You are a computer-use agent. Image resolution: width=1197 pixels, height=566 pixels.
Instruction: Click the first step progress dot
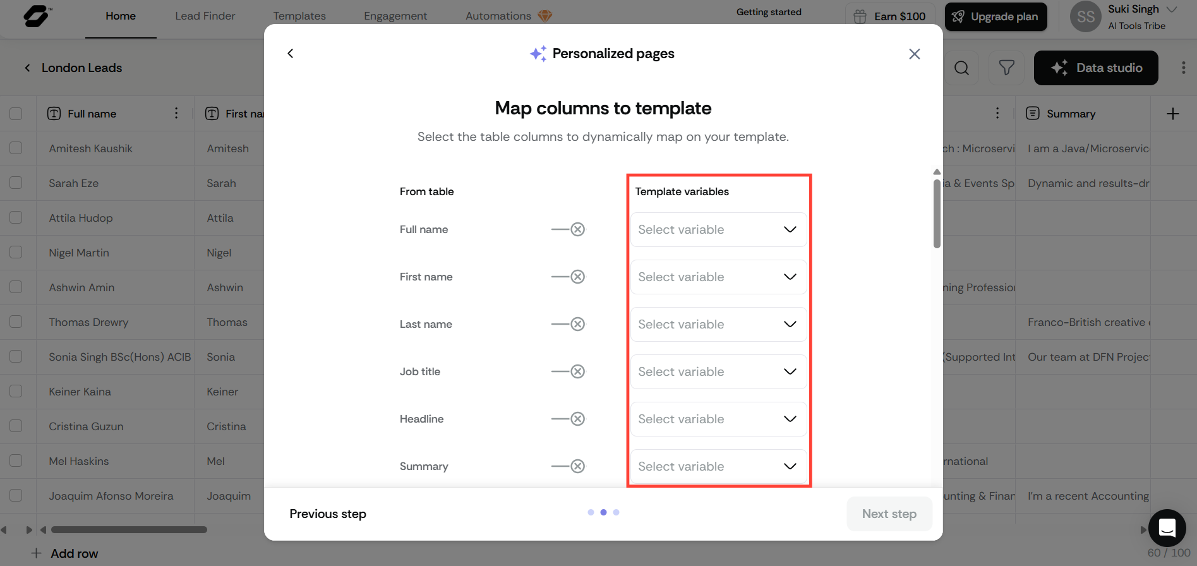pyautogui.click(x=591, y=512)
